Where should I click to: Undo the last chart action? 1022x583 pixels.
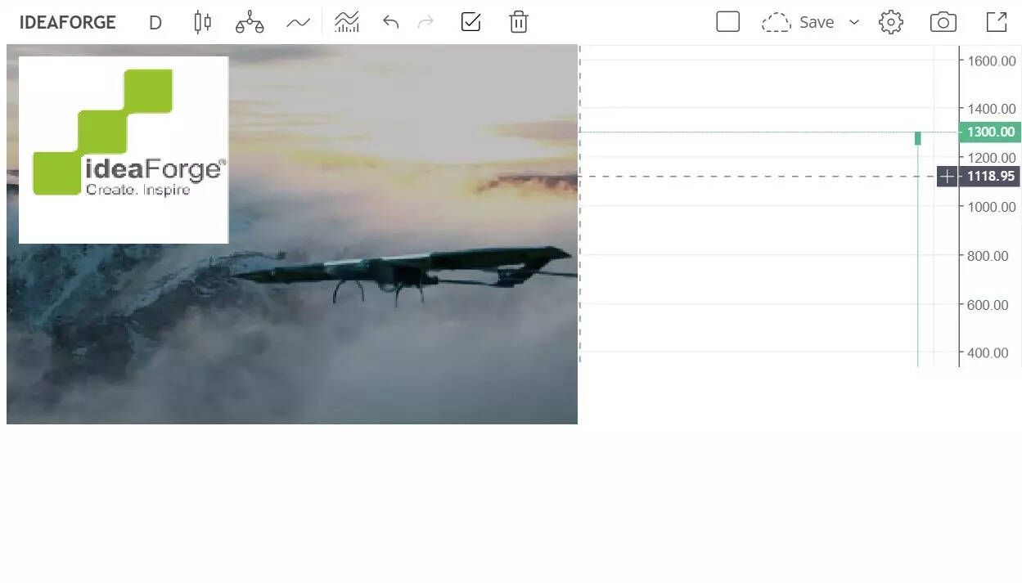coord(390,22)
